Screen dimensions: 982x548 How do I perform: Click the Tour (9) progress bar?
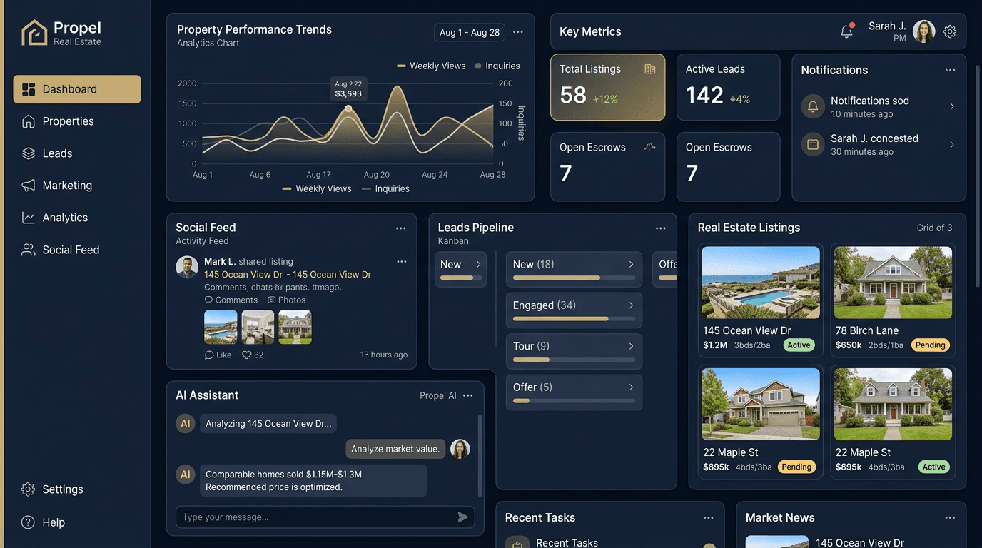click(574, 360)
